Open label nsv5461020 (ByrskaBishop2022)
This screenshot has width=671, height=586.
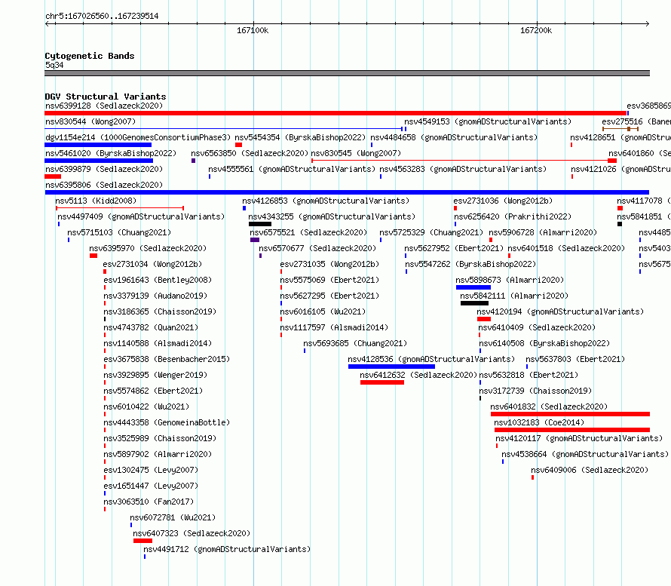(x=111, y=153)
